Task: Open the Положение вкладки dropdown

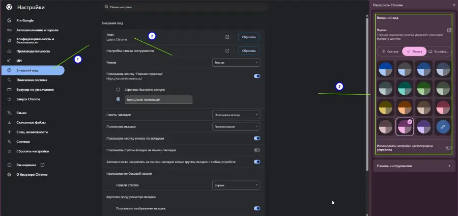Action: coord(236,126)
